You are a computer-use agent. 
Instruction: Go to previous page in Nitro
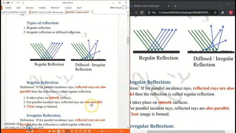[x=32, y=132]
